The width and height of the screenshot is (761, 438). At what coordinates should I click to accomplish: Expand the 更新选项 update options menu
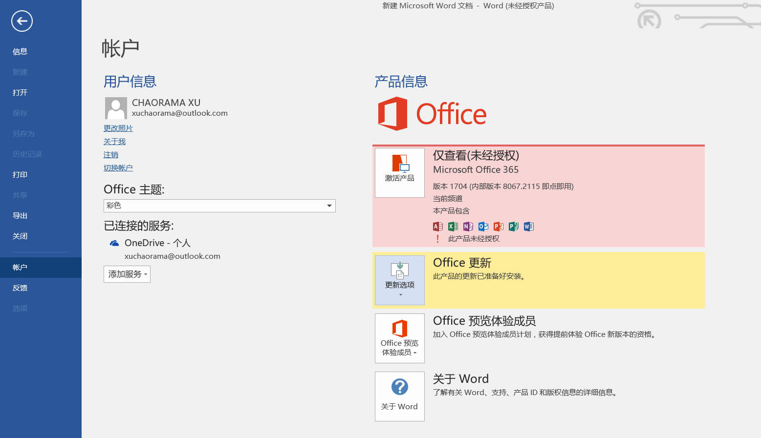click(399, 280)
